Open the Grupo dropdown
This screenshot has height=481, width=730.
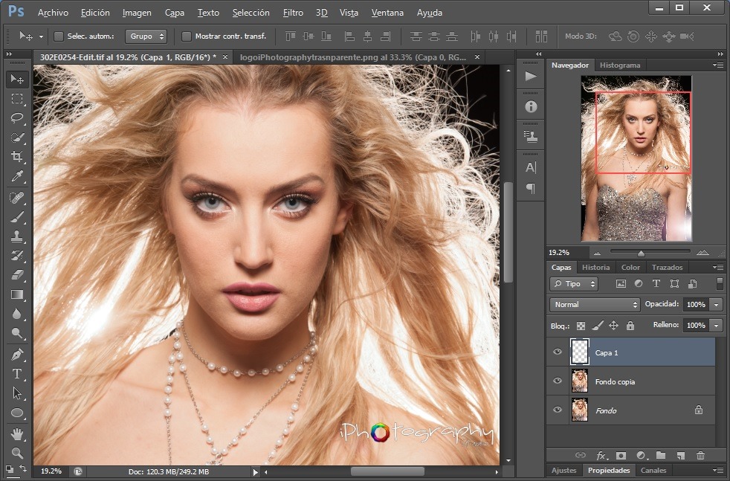pyautogui.click(x=146, y=36)
